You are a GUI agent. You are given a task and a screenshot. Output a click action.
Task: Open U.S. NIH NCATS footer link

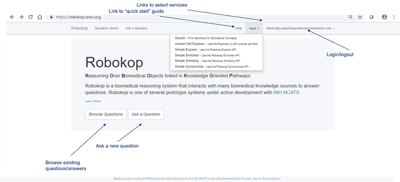coord(197,179)
